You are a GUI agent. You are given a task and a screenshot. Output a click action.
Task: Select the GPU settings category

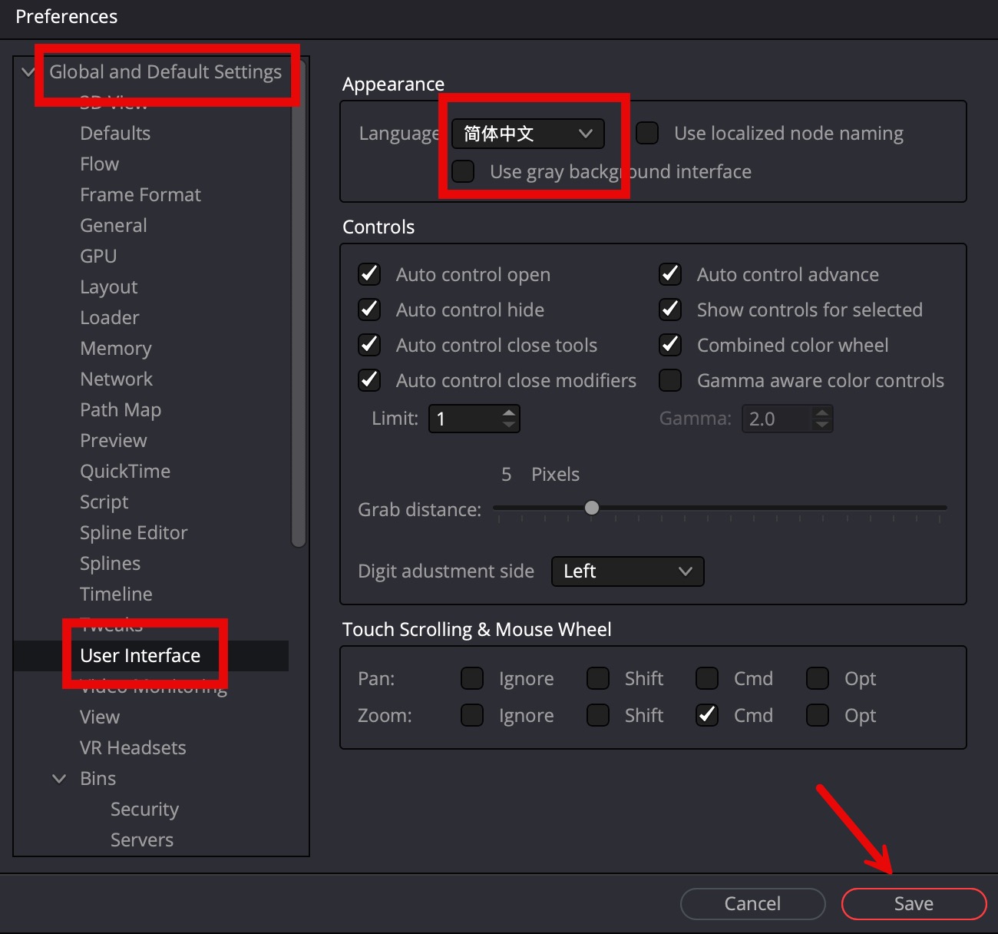[x=98, y=257]
